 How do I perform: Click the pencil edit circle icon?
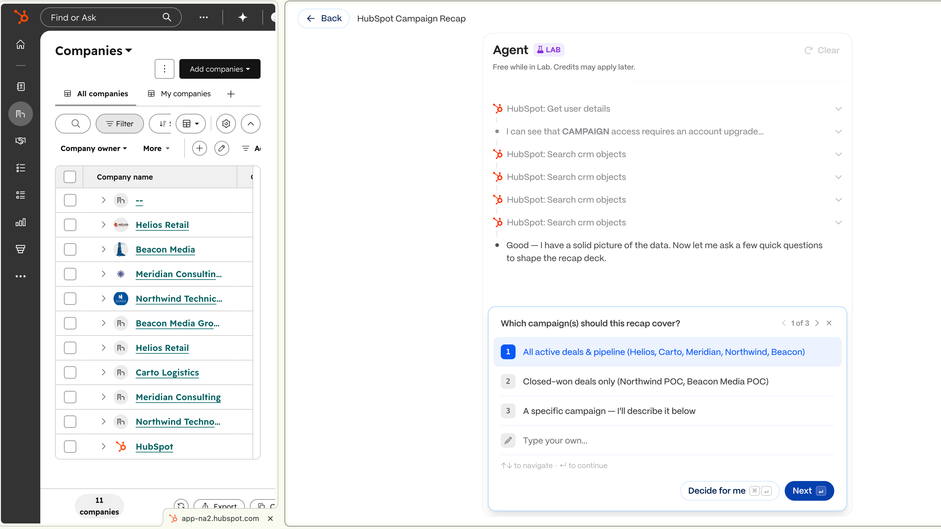[222, 148]
